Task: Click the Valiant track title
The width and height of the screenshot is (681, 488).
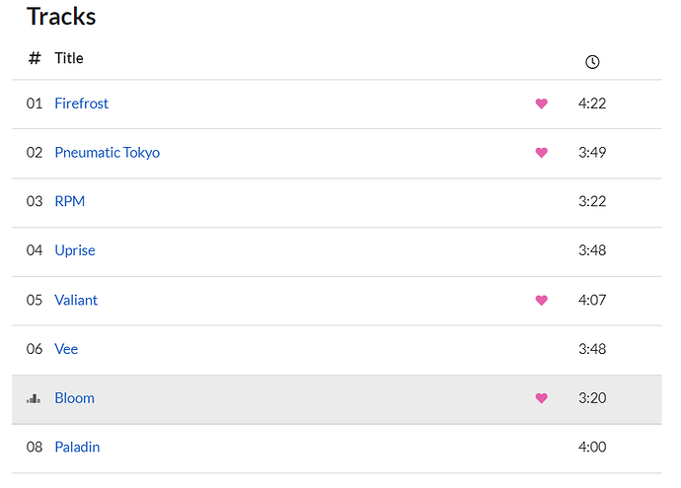Action: click(76, 300)
